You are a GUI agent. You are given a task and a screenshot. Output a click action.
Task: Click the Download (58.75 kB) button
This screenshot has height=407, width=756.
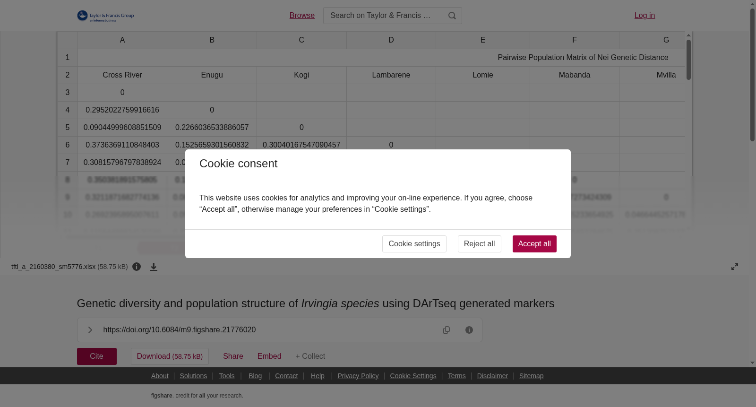click(170, 356)
